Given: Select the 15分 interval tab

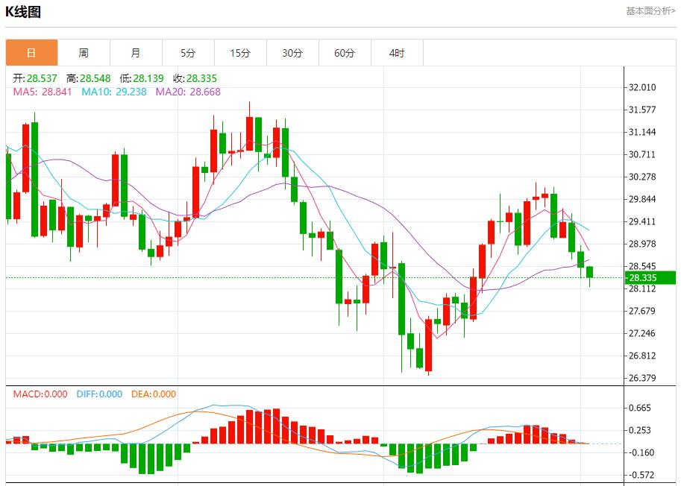Looking at the screenshot, I should click(240, 53).
